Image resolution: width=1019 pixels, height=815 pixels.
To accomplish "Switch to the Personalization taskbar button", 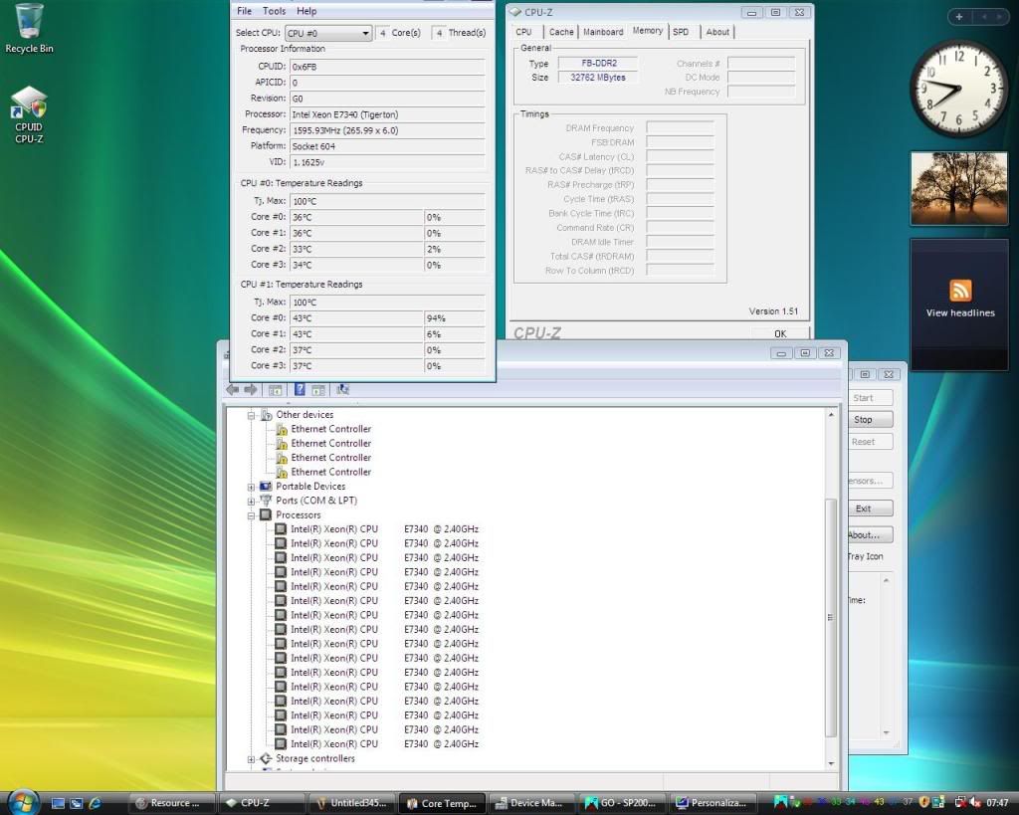I will (x=712, y=803).
